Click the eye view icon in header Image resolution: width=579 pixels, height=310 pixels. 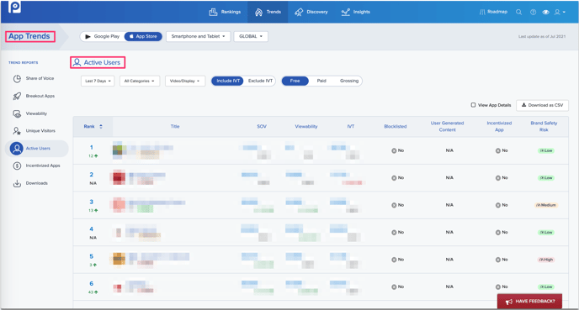tap(545, 12)
